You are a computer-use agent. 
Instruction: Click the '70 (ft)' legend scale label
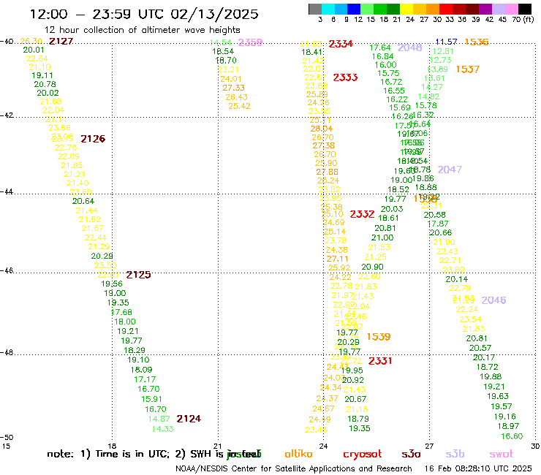pos(523,19)
